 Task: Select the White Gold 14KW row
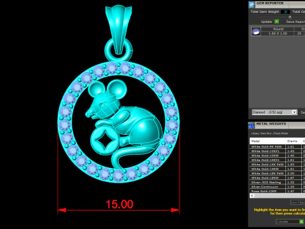click(277, 169)
